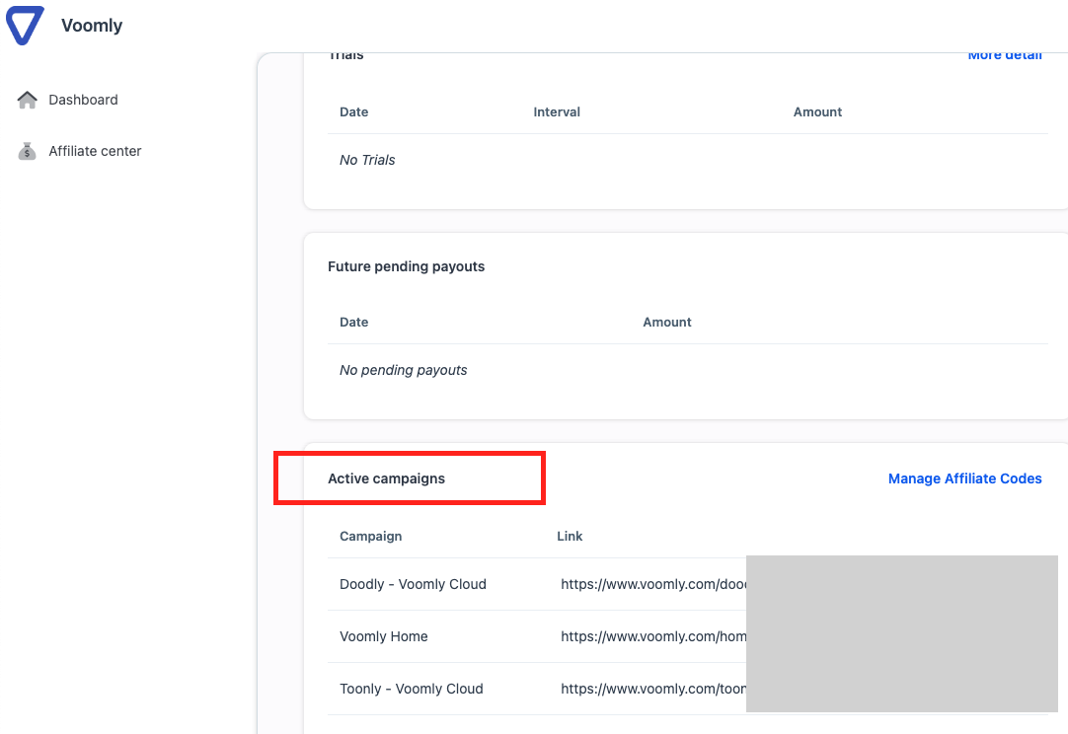Click the No Trials text
This screenshot has height=734, width=1068.
point(367,160)
